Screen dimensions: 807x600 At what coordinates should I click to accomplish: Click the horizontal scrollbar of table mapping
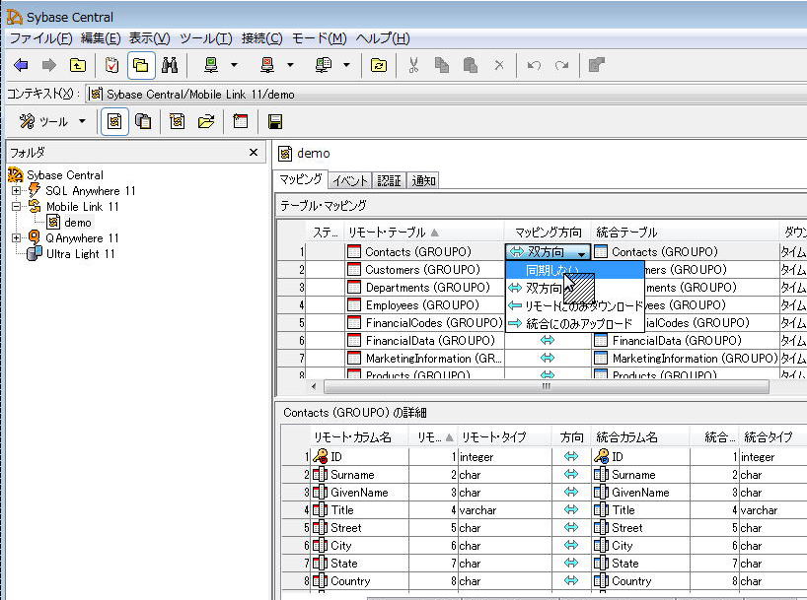545,386
